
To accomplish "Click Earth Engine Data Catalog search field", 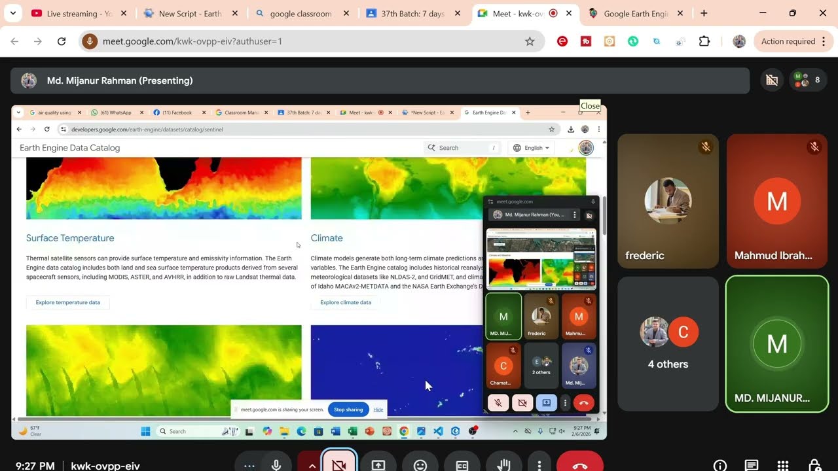I will (464, 148).
